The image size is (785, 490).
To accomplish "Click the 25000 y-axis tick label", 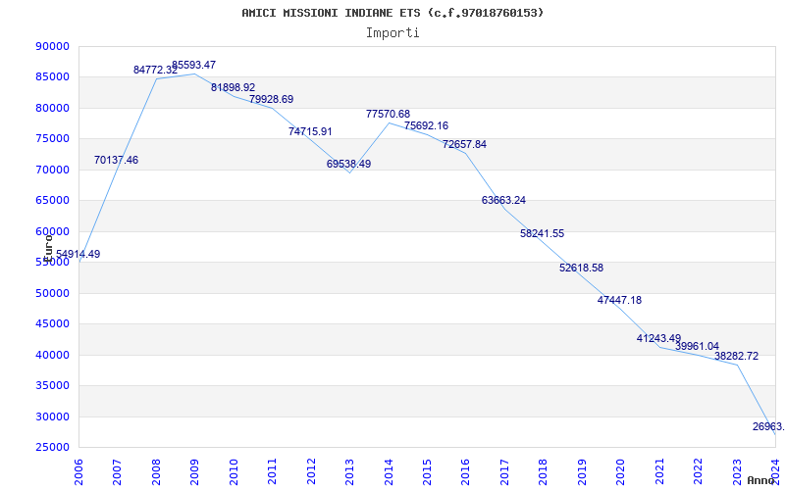I will (x=52, y=447).
